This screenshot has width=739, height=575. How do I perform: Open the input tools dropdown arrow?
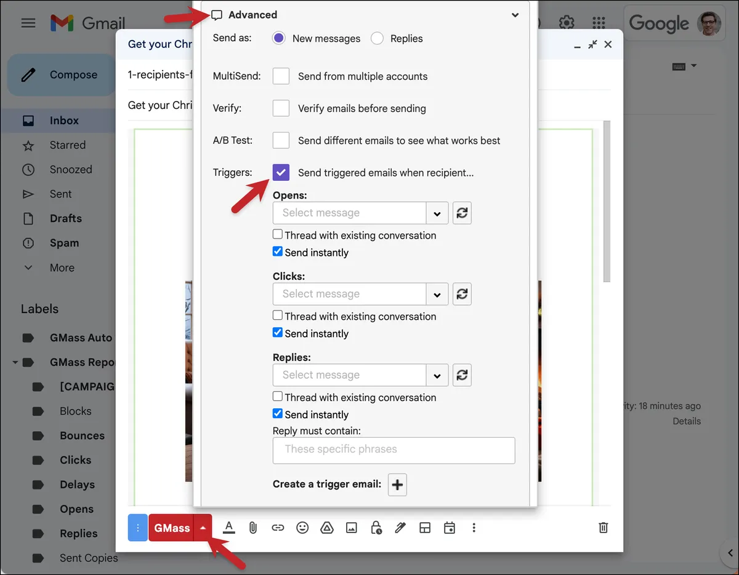click(694, 66)
